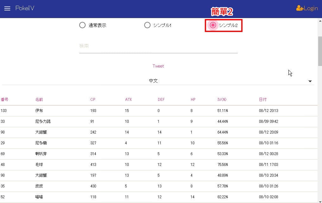This screenshot has height=203, width=322.
Task: Click the Tweet link
Action: click(x=158, y=66)
